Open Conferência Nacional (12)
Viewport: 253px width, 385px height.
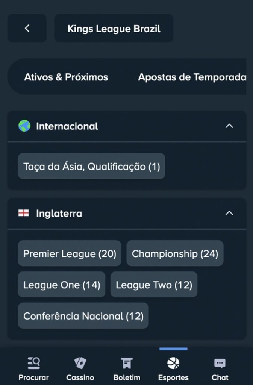(83, 316)
